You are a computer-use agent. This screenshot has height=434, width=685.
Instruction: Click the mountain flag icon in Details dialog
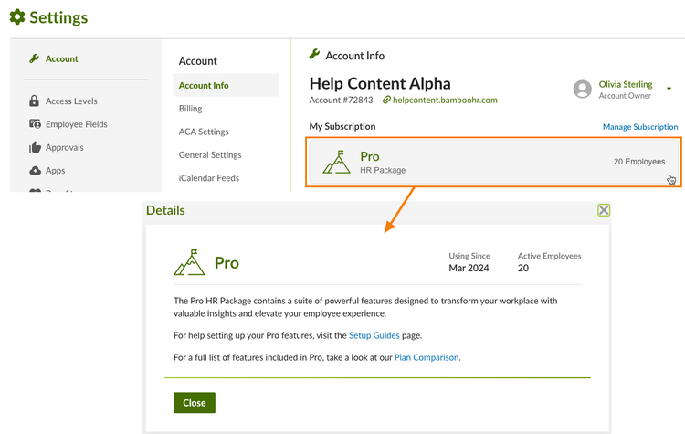click(x=189, y=262)
